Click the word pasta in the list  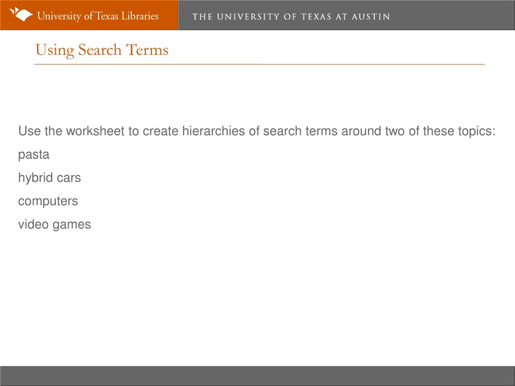tap(34, 155)
